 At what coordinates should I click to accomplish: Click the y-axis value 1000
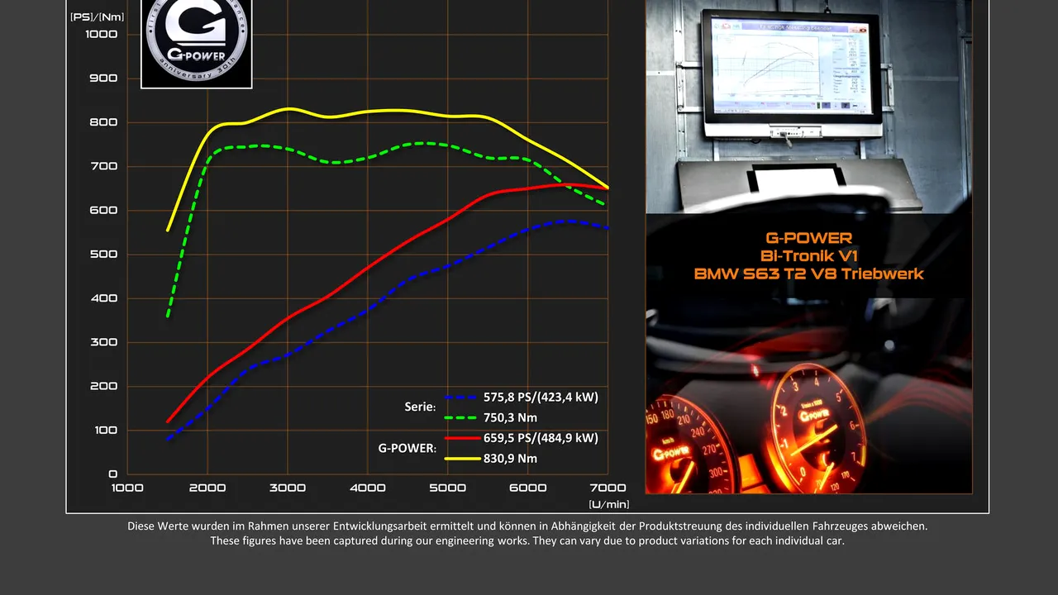pos(101,35)
